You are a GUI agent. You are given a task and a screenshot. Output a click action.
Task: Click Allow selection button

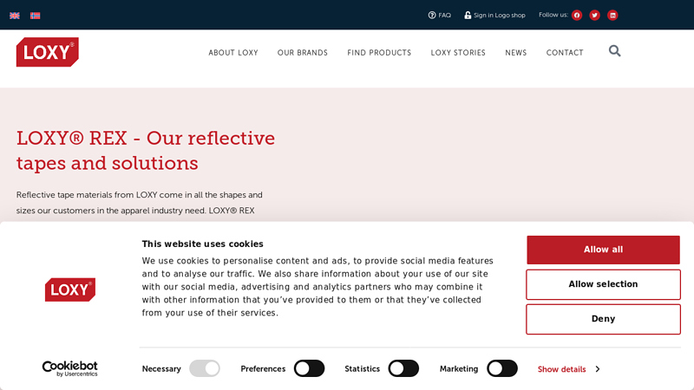pyautogui.click(x=603, y=284)
